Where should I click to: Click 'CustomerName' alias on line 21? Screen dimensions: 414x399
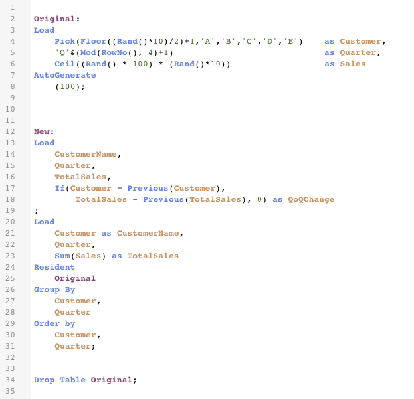coord(148,234)
